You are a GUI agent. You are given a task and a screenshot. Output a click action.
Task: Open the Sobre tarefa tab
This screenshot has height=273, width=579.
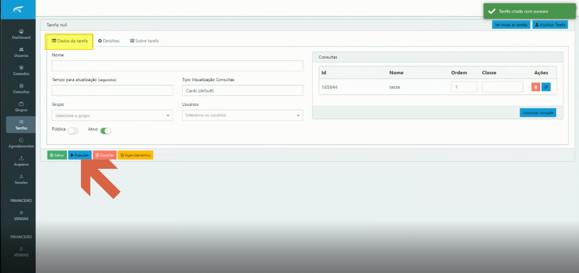point(144,41)
